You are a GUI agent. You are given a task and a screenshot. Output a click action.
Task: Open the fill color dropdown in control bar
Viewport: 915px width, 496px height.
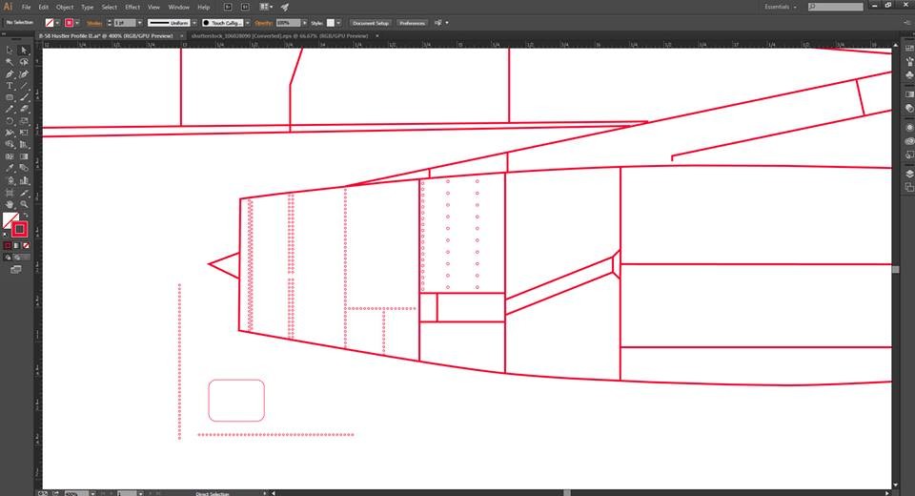click(57, 23)
